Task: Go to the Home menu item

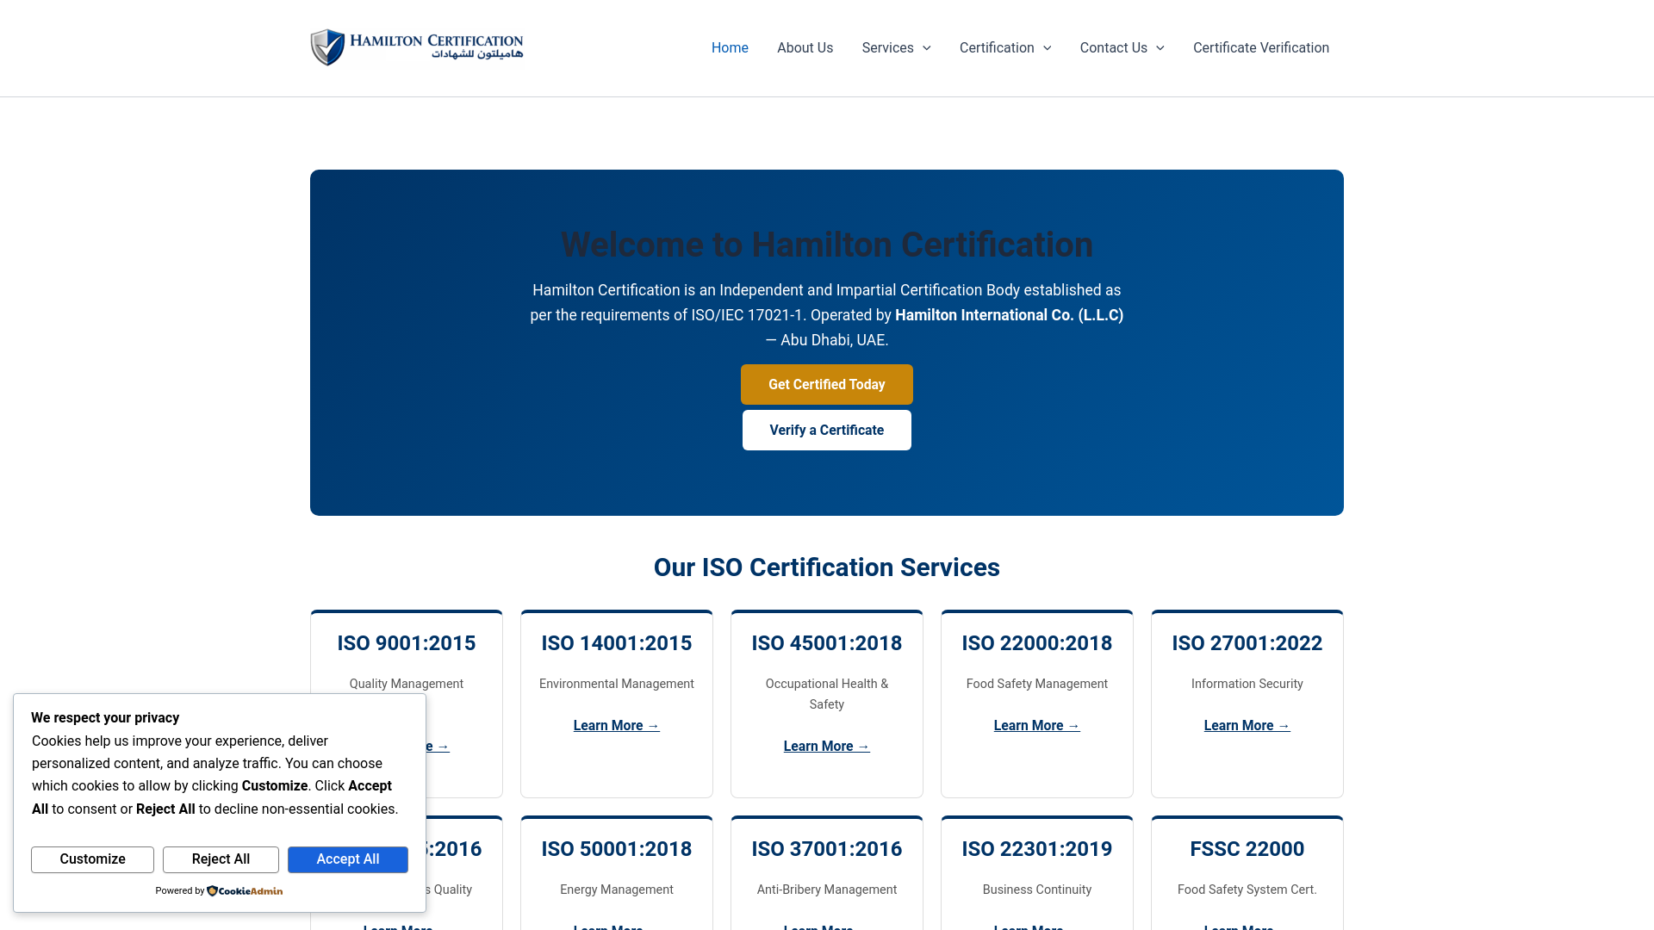Action: [730, 48]
